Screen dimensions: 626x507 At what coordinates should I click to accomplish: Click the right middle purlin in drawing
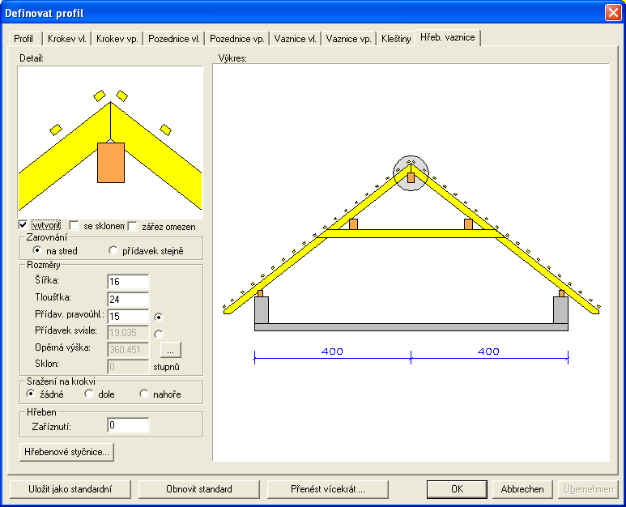pyautogui.click(x=468, y=224)
